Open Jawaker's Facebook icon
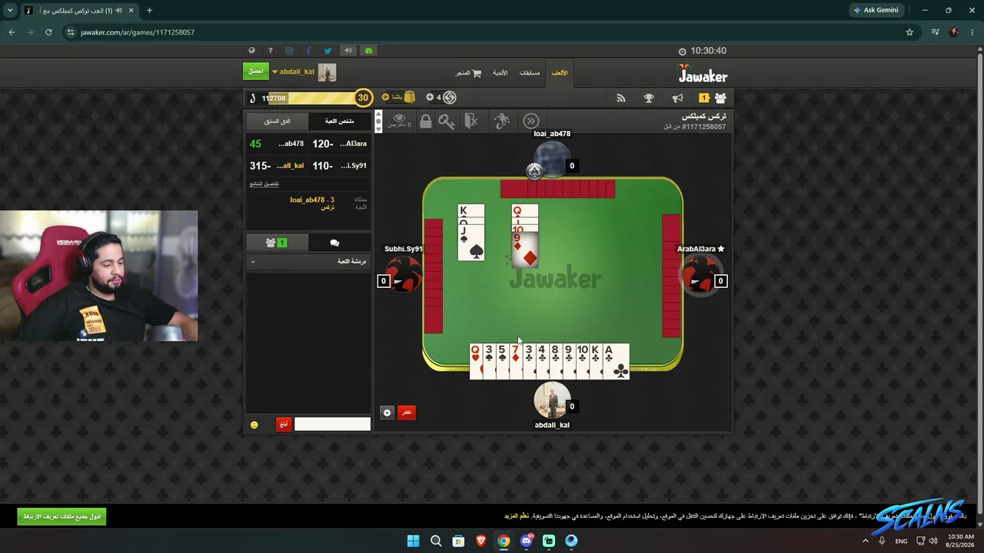The width and height of the screenshot is (984, 553). point(308,51)
